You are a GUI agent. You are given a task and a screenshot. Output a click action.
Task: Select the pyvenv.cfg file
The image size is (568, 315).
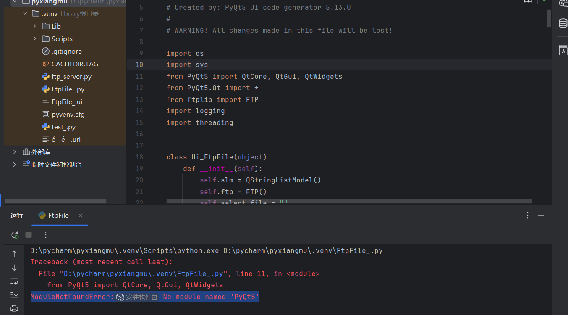tap(65, 114)
